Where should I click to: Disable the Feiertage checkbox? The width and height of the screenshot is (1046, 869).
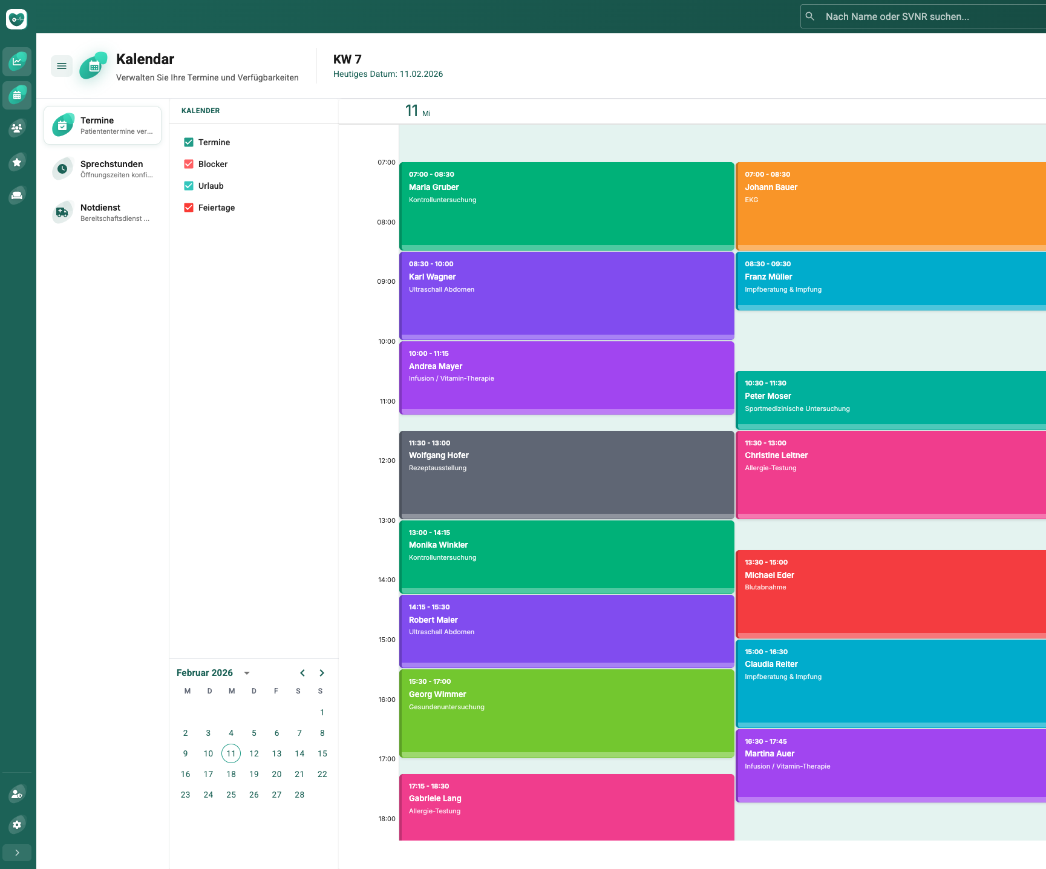pos(189,208)
